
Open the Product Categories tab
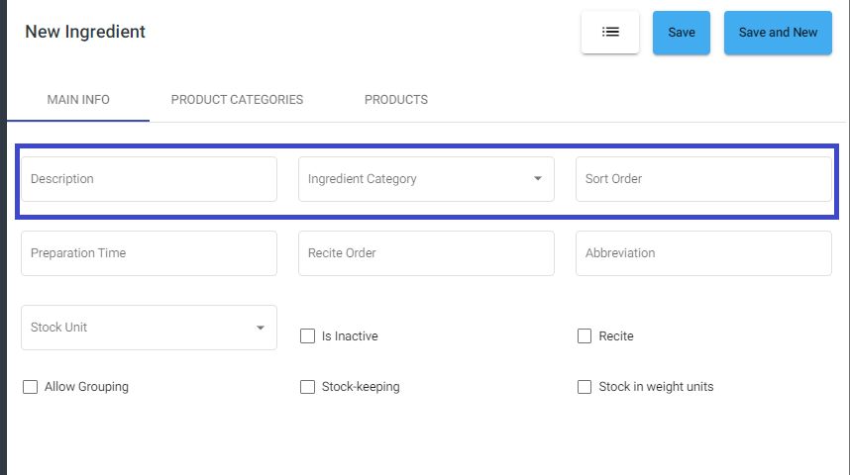pyautogui.click(x=237, y=100)
